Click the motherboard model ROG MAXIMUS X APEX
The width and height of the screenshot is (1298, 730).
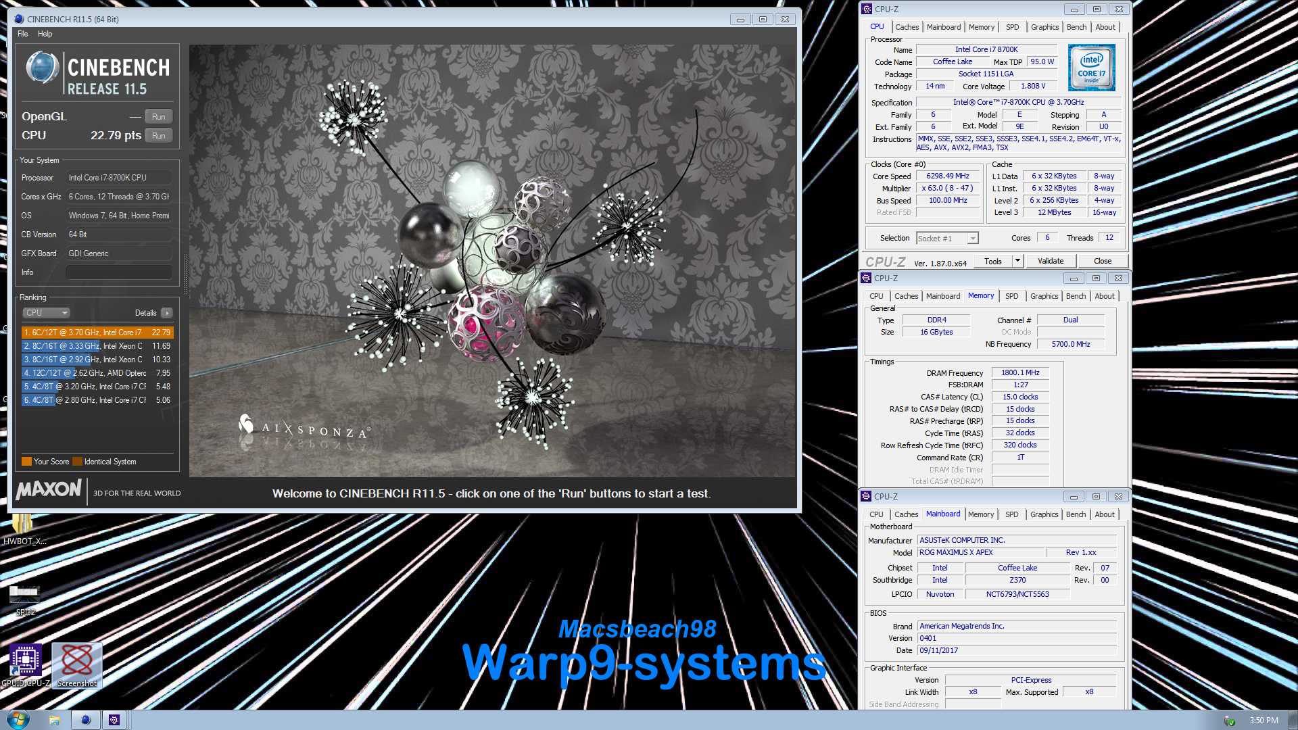tap(981, 552)
